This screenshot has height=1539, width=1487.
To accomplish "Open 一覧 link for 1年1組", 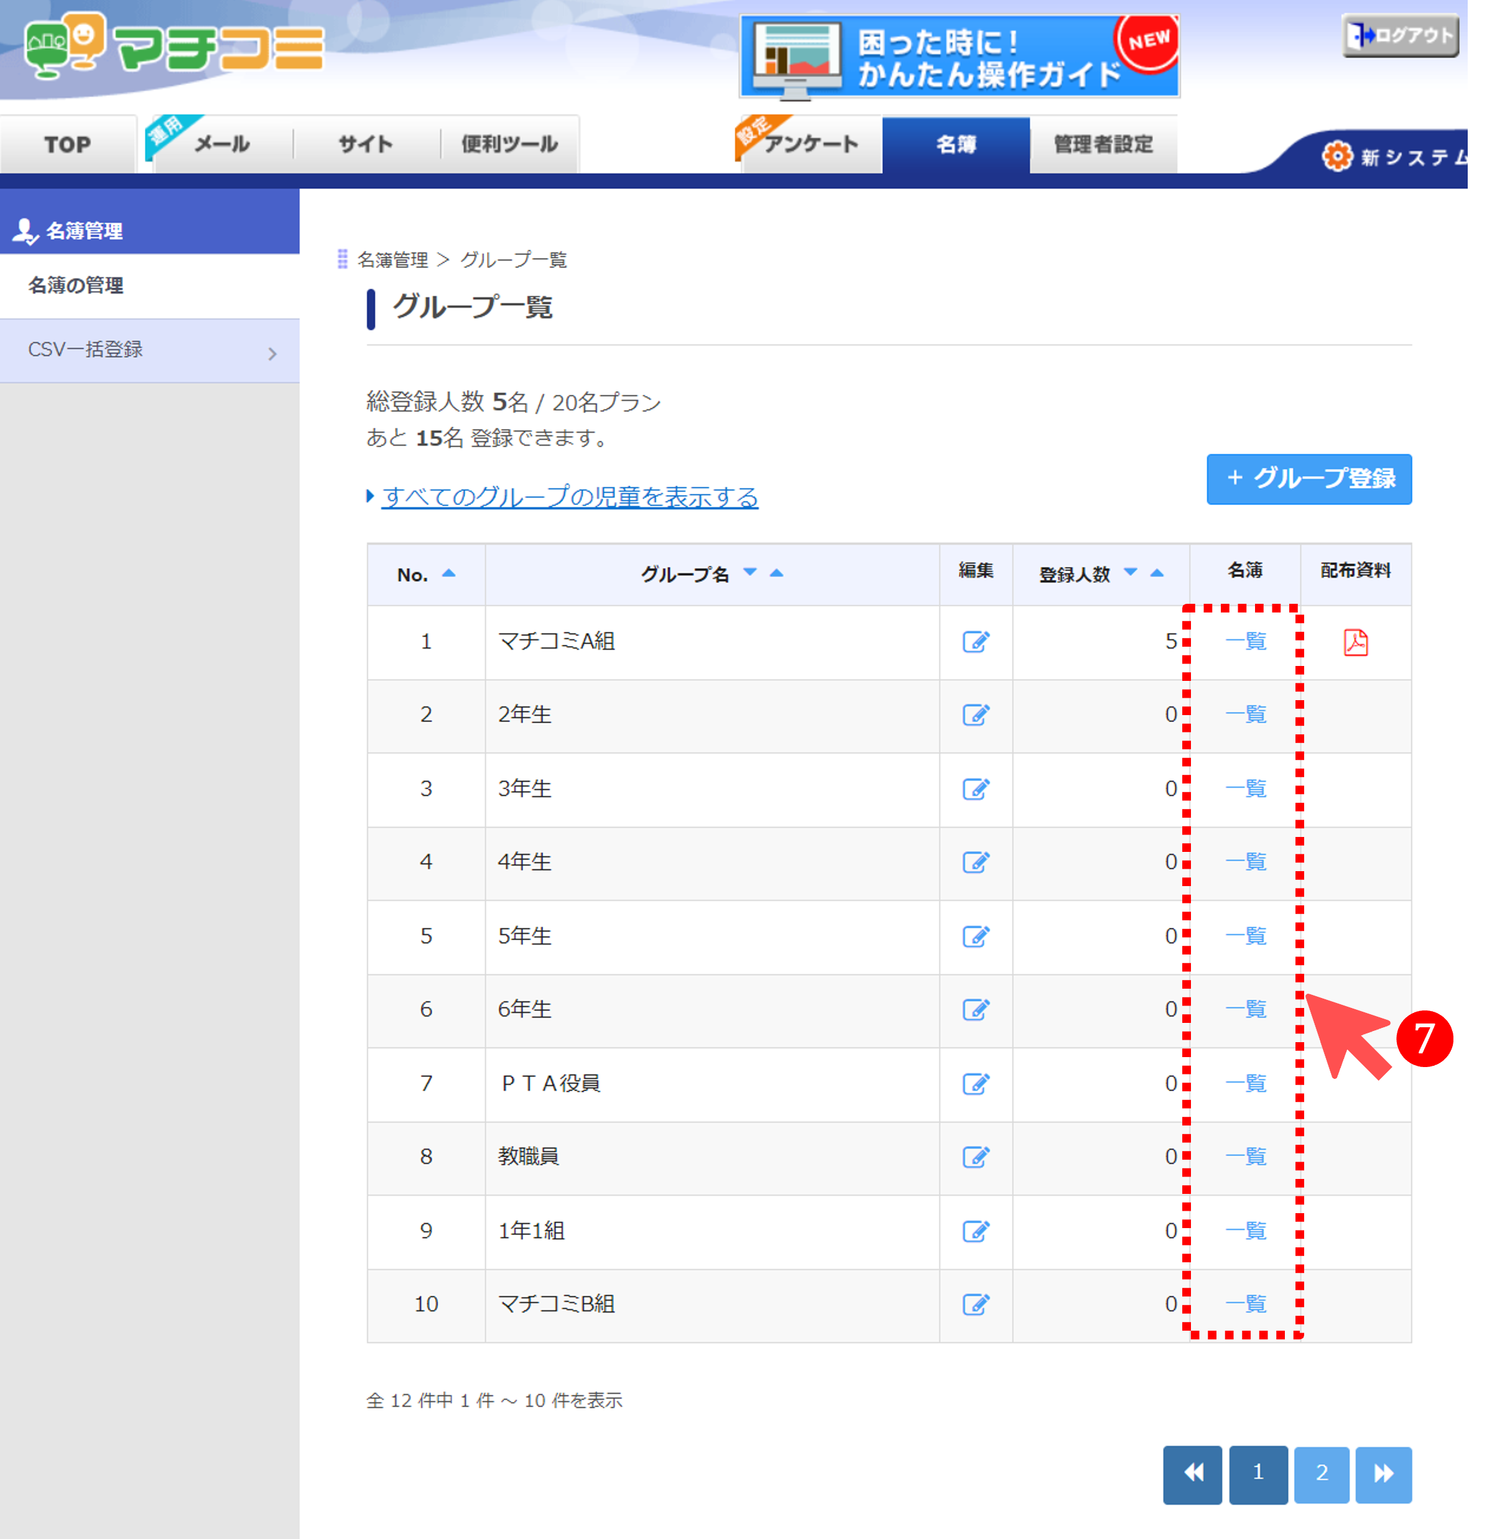I will click(x=1246, y=1231).
